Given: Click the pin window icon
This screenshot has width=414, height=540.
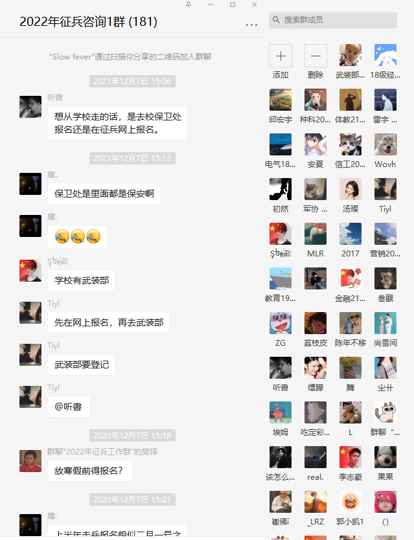Looking at the screenshot, I should pos(189,5).
